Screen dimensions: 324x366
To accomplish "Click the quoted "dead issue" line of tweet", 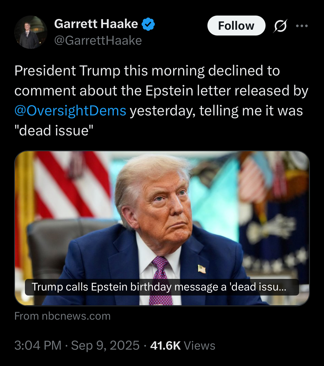I will point(54,130).
